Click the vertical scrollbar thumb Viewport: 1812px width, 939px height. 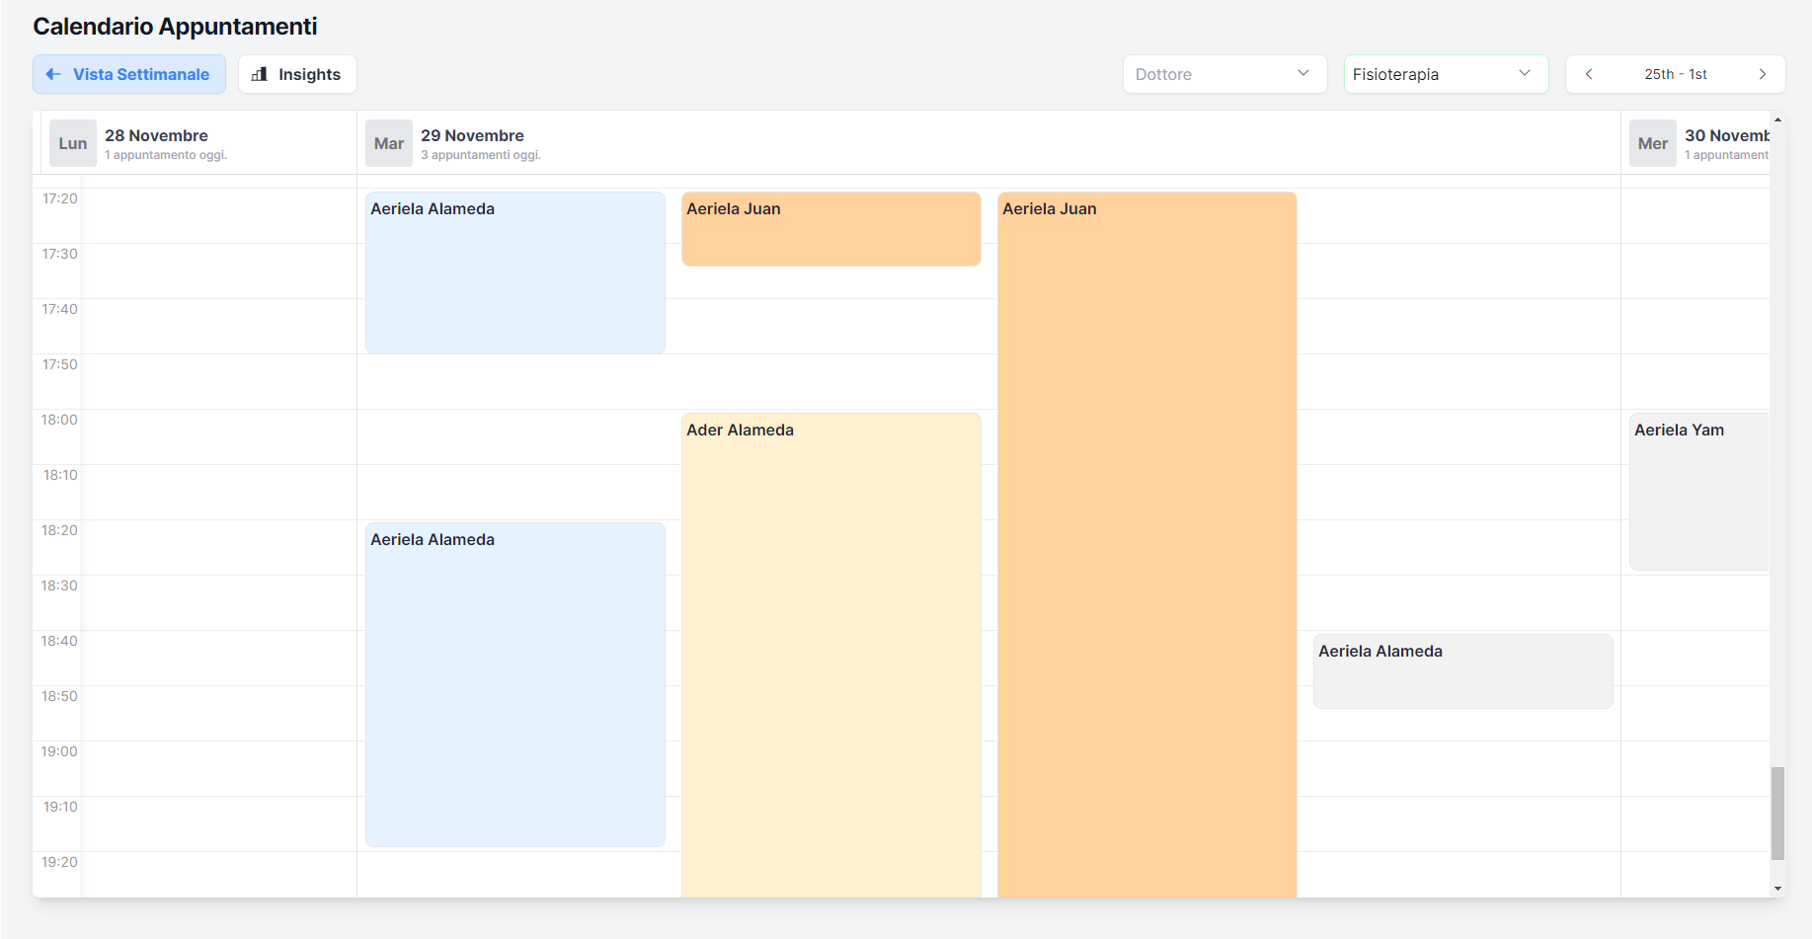[1777, 813]
